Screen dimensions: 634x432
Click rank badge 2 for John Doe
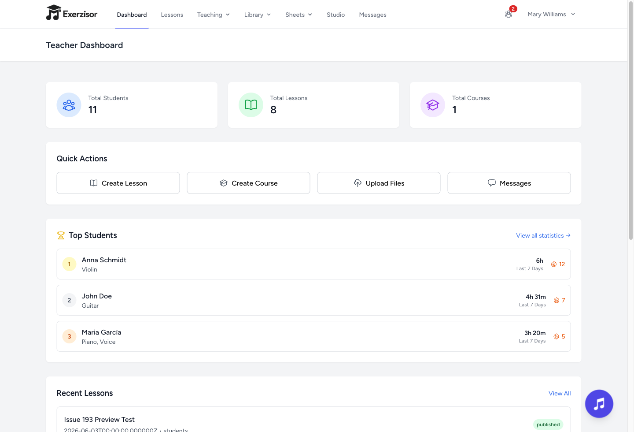[69, 300]
